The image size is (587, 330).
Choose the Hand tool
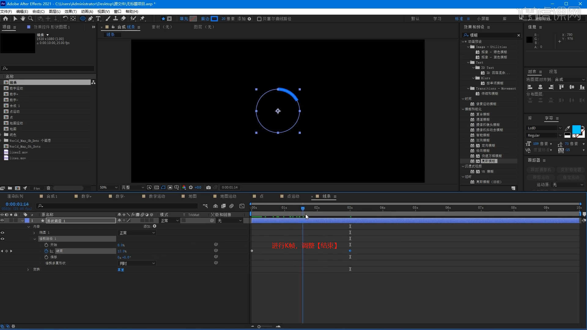[x=23, y=19]
